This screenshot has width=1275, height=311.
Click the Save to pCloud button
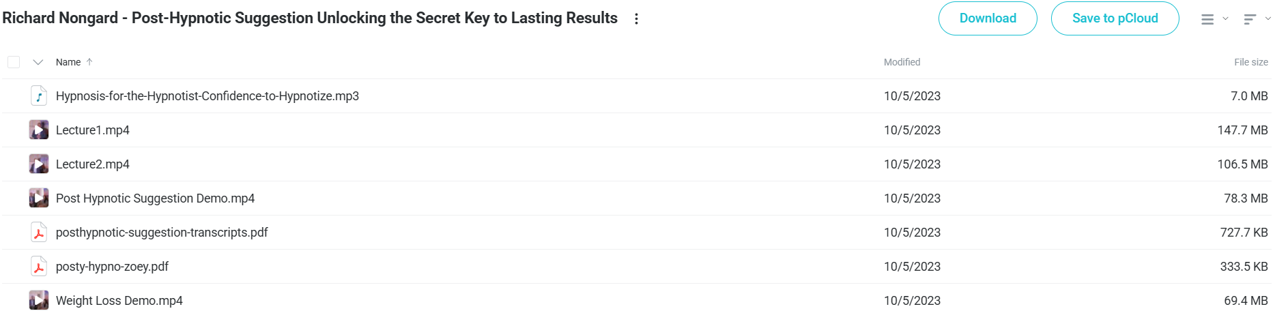tap(1115, 18)
